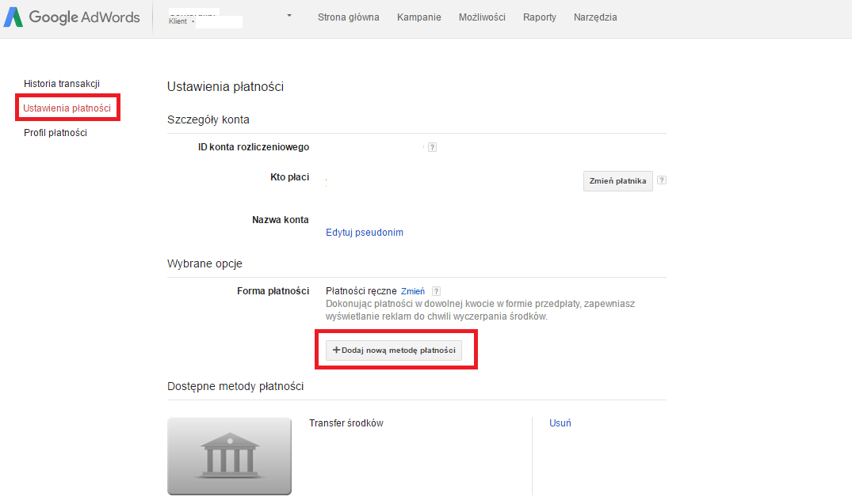Click the Usuń link for Transfer środków
Viewport: 852px width, 504px height.
coord(560,423)
